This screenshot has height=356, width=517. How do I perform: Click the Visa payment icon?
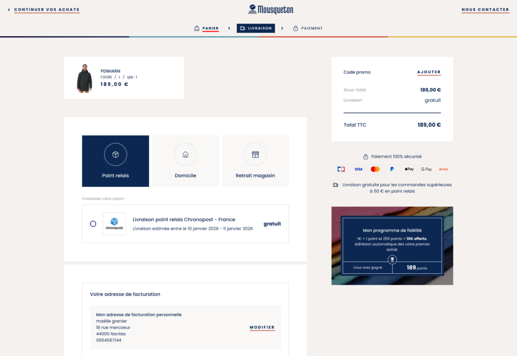click(x=358, y=169)
